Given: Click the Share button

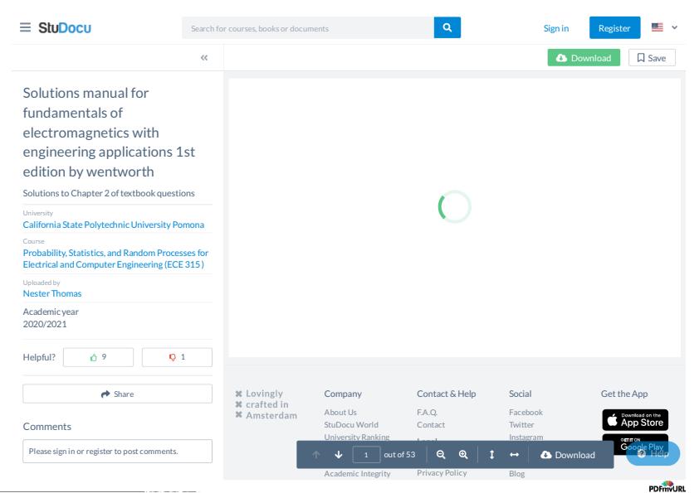Looking at the screenshot, I should point(117,394).
